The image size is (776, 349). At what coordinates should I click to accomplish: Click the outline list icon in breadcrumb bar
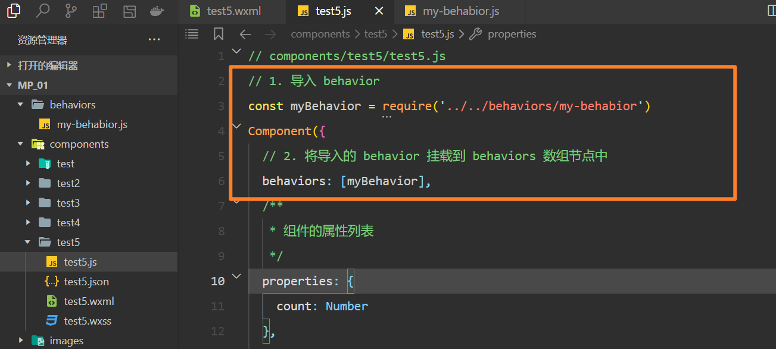click(192, 34)
